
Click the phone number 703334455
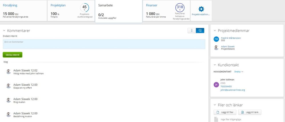coord(226,86)
